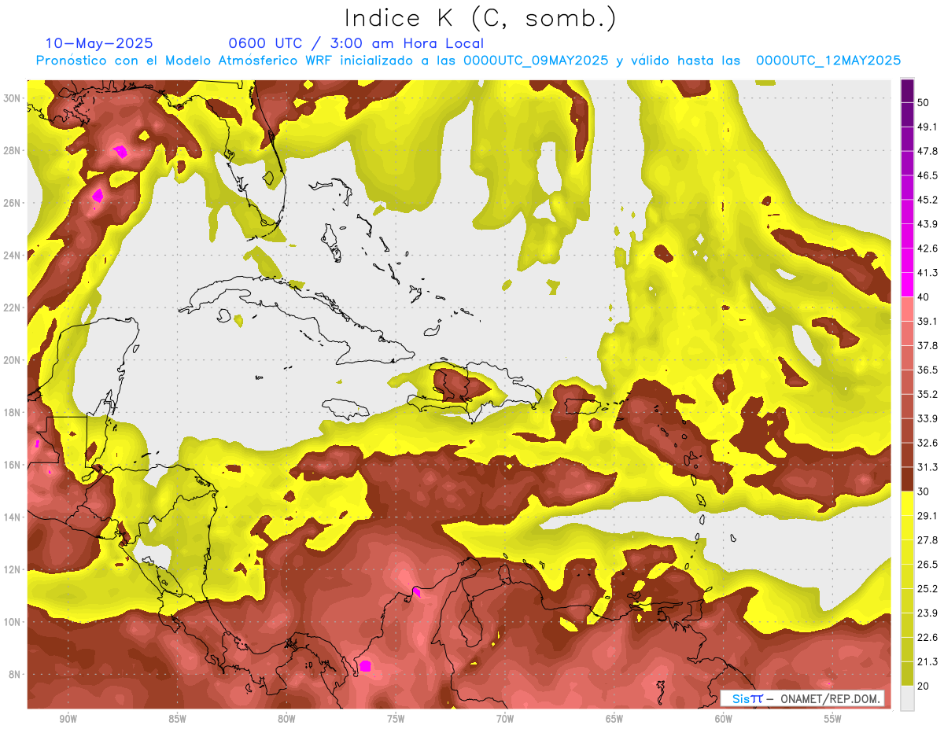Click the legend value '40'

pyautogui.click(x=924, y=297)
